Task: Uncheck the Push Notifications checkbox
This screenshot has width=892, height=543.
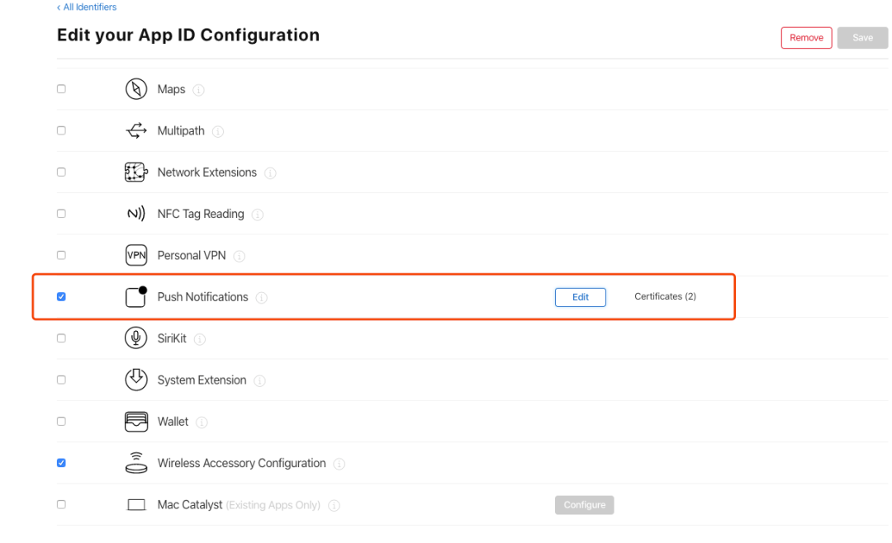Action: point(61,296)
